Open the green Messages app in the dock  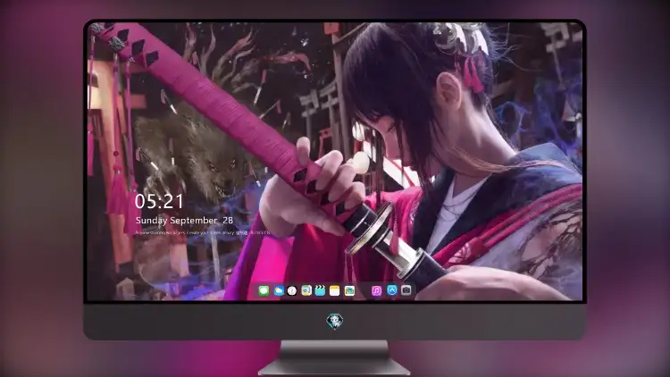pos(264,291)
